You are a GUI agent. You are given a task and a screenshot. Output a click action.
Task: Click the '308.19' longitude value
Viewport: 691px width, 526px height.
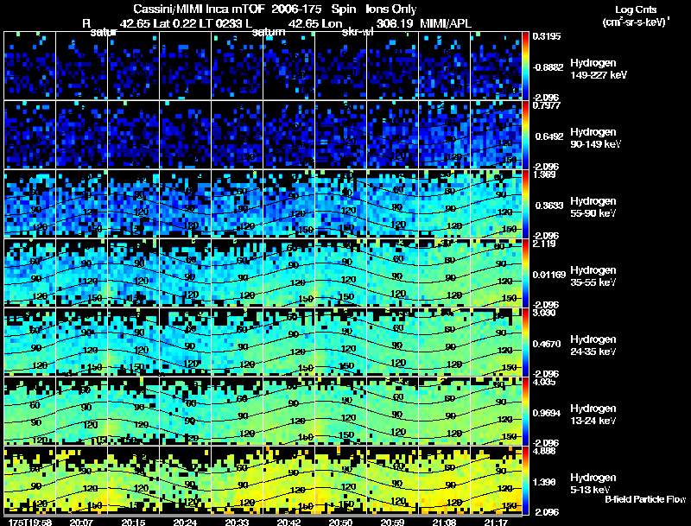(x=395, y=23)
